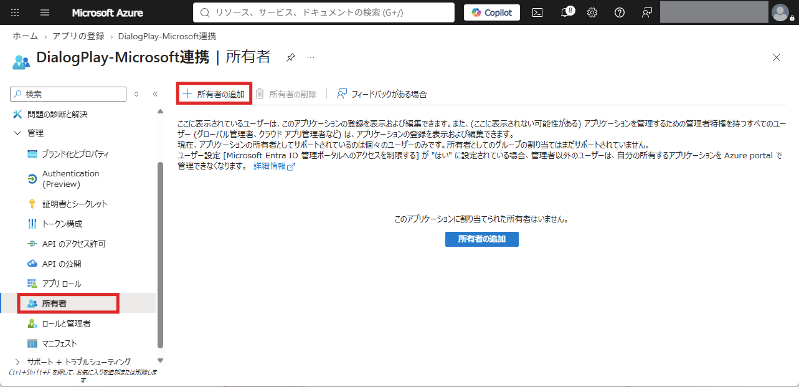Open the Azure portal waffle menu icon

pos(16,12)
